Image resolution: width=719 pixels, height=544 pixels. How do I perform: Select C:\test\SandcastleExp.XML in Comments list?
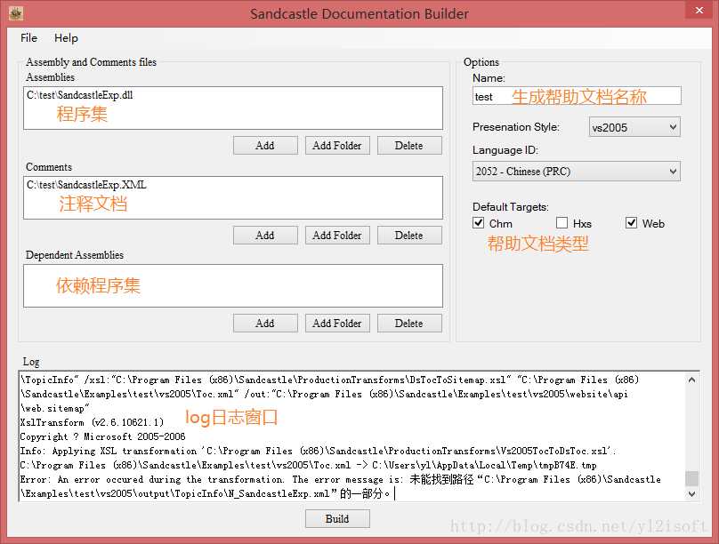click(86, 185)
